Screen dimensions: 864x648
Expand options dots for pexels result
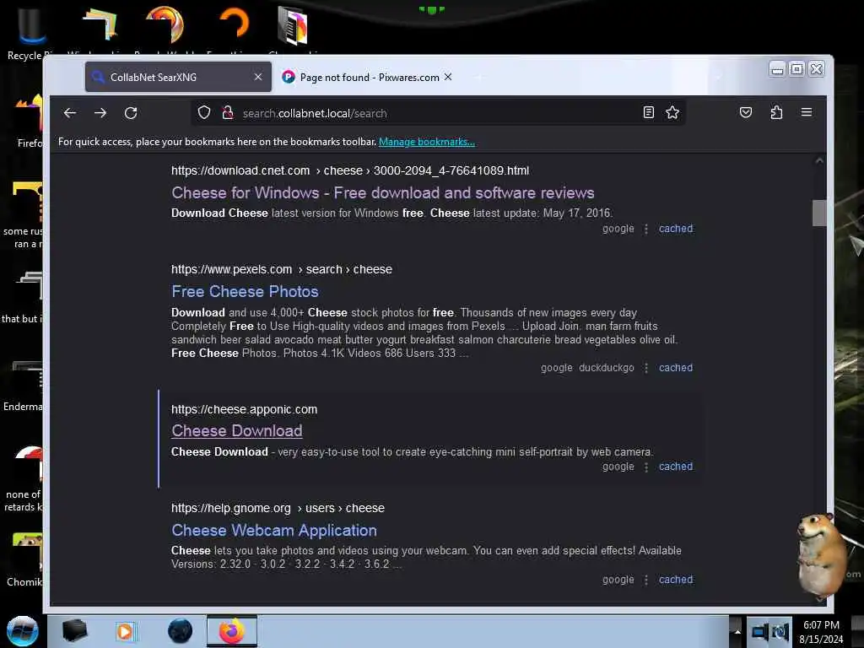(646, 368)
